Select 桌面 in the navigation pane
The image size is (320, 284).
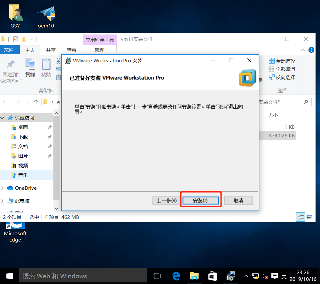(23, 127)
